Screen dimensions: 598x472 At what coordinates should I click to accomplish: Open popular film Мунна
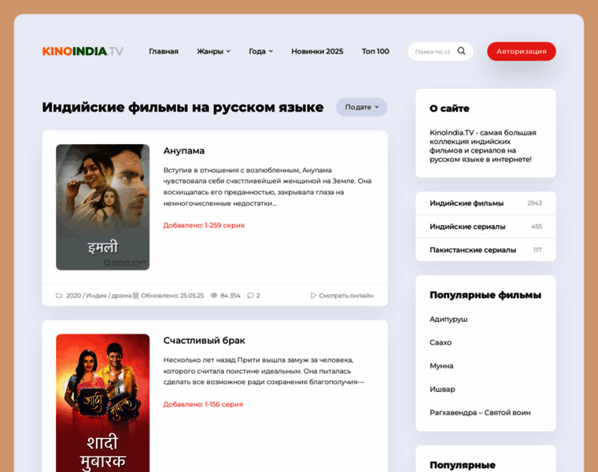[441, 366]
